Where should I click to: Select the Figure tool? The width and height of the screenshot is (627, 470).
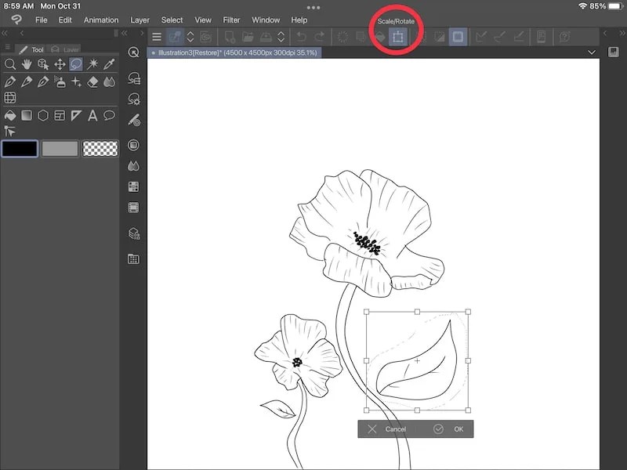(42, 116)
